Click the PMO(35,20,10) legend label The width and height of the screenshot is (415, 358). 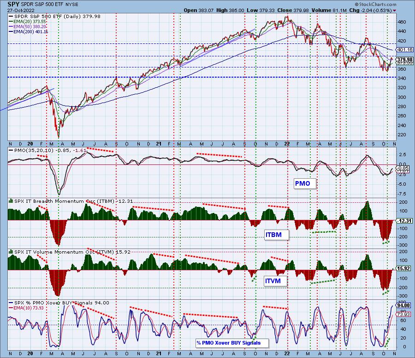tap(47, 151)
